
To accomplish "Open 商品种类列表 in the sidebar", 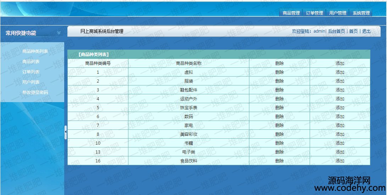I will point(35,51).
